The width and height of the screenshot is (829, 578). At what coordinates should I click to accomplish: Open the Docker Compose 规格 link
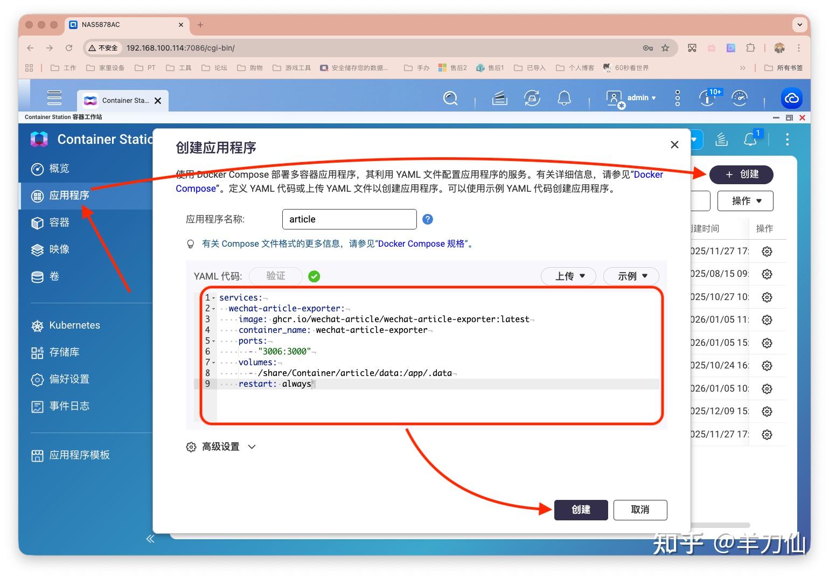click(424, 243)
